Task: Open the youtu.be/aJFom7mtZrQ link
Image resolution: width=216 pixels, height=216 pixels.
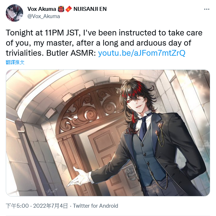Action: pyautogui.click(x=142, y=53)
